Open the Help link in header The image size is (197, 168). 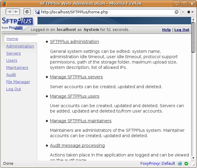tap(166, 30)
